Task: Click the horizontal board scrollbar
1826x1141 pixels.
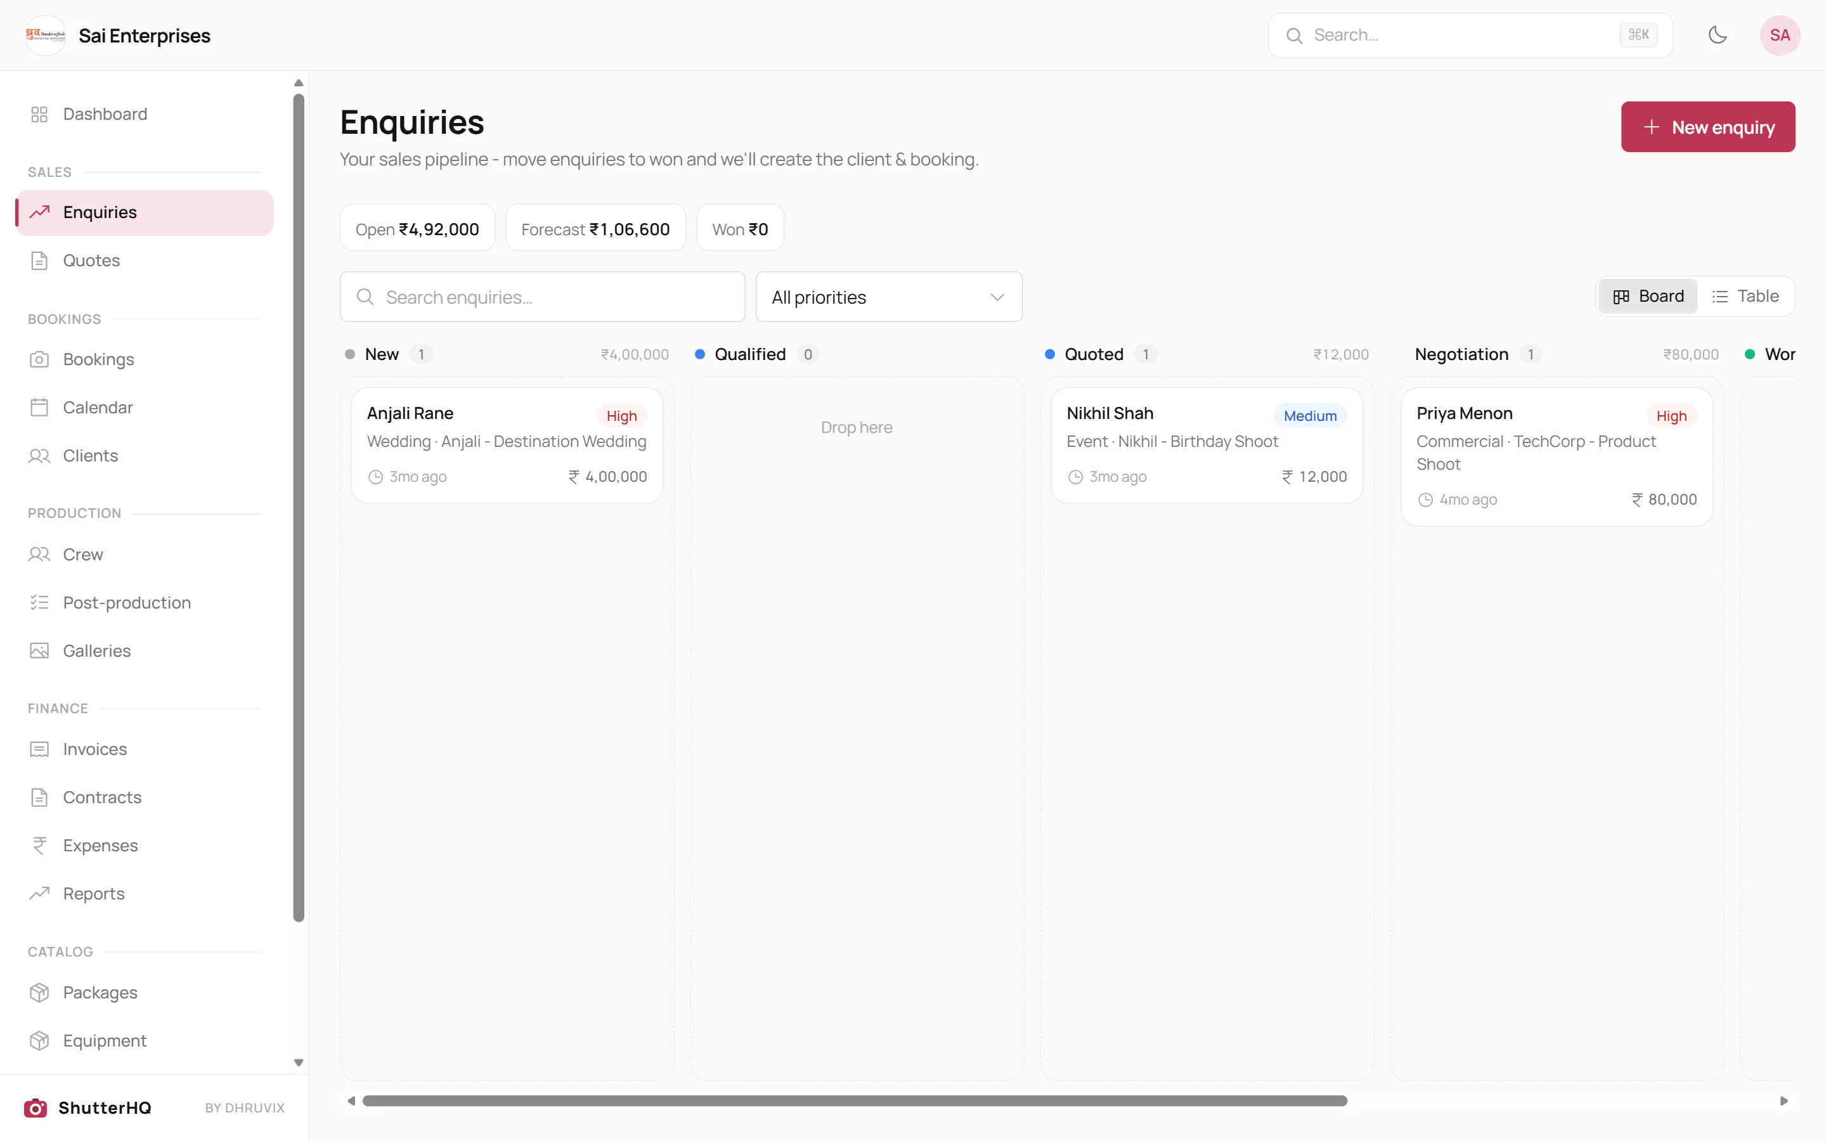Action: pyautogui.click(x=854, y=1101)
